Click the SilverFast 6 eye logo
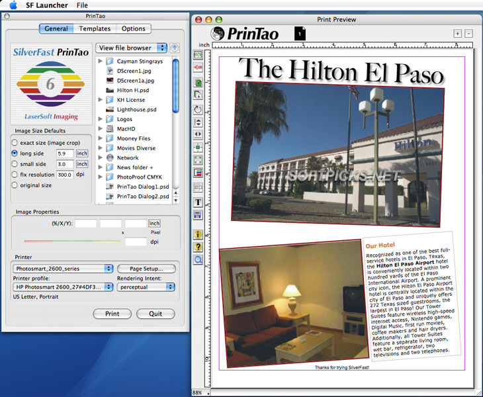This screenshot has height=397, width=483. pos(51,84)
